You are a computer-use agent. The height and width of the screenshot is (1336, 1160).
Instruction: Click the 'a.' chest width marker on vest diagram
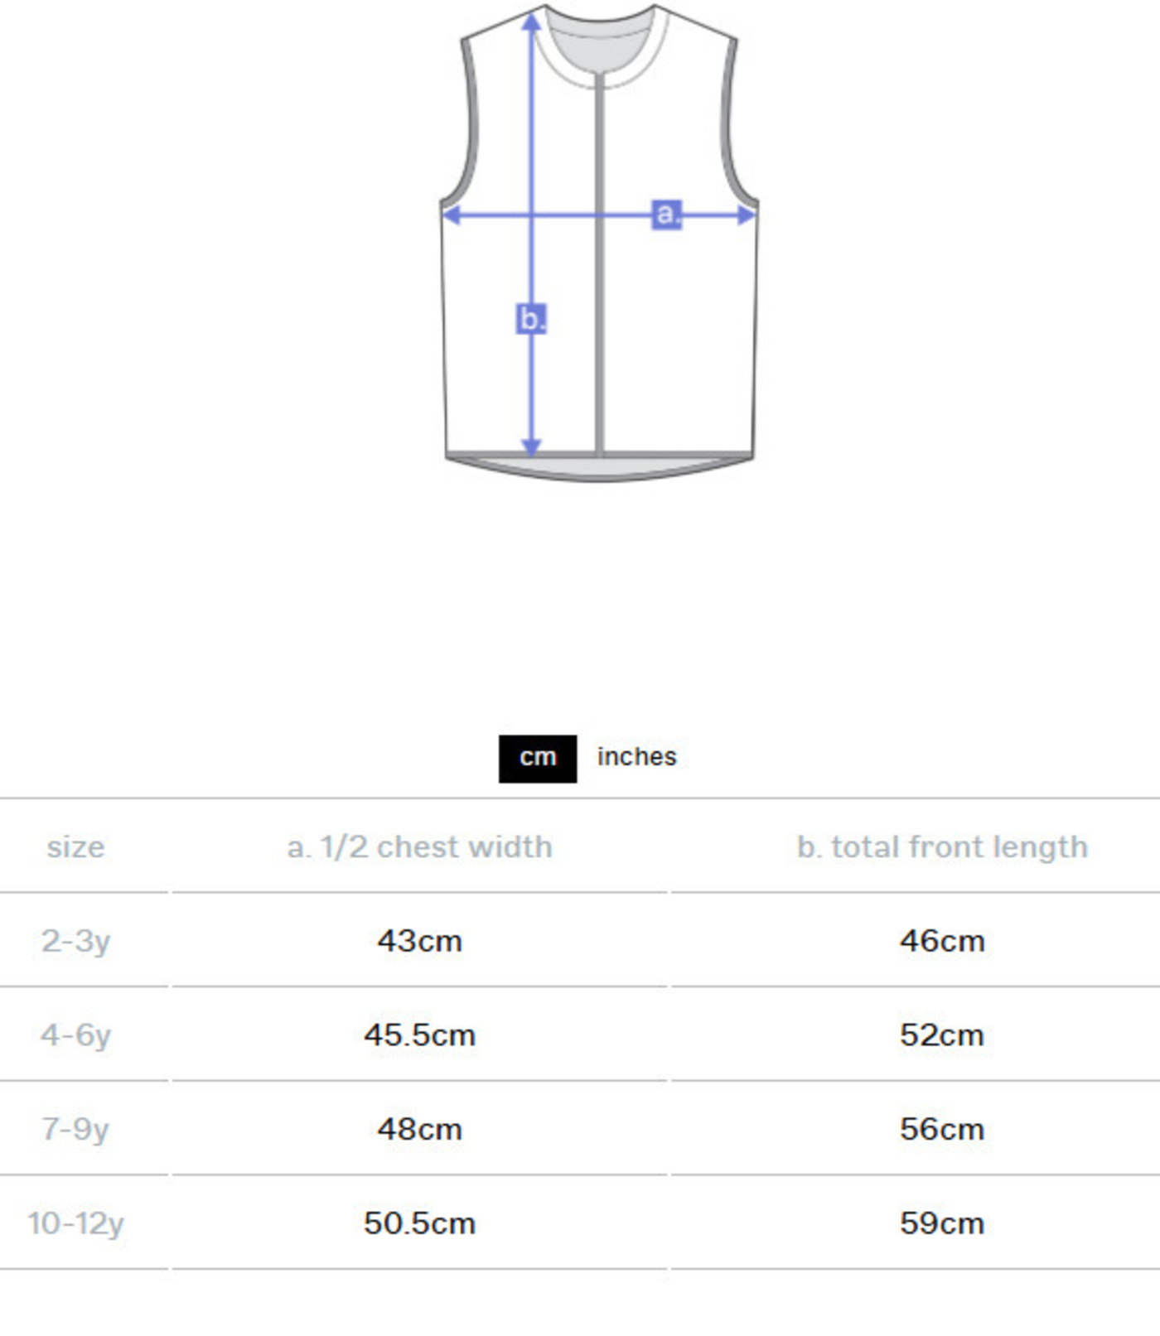coord(666,214)
